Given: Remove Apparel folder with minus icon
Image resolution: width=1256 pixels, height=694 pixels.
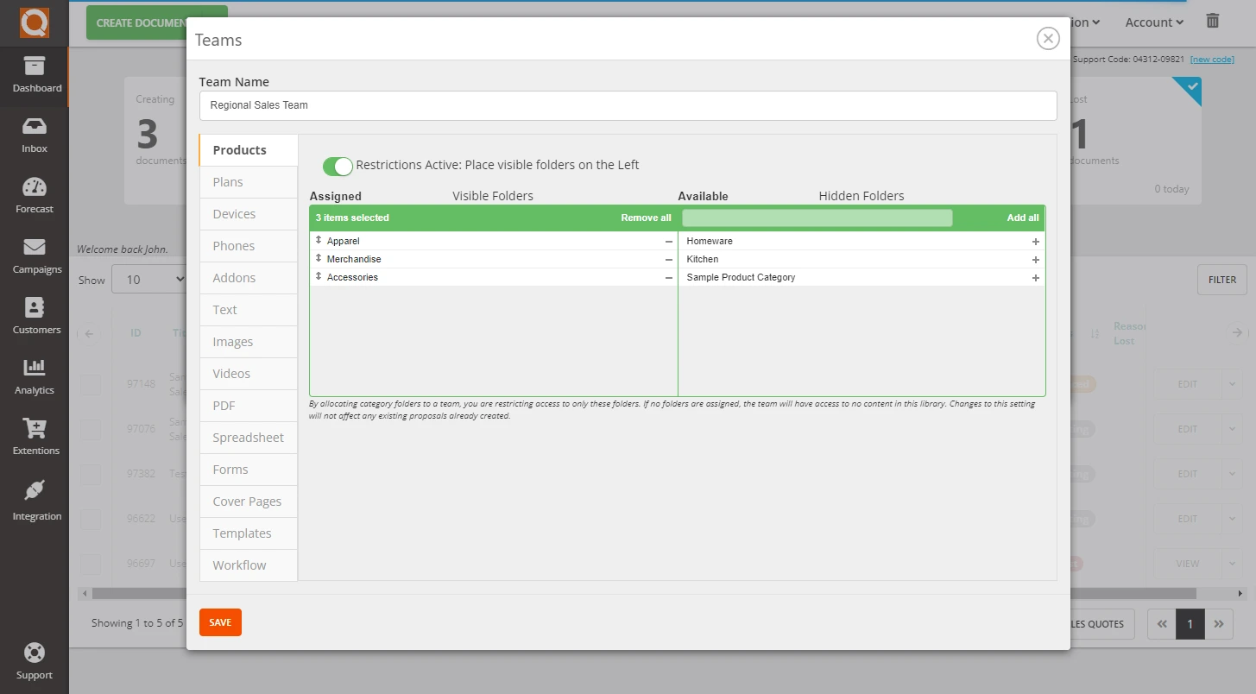Looking at the screenshot, I should tap(668, 242).
